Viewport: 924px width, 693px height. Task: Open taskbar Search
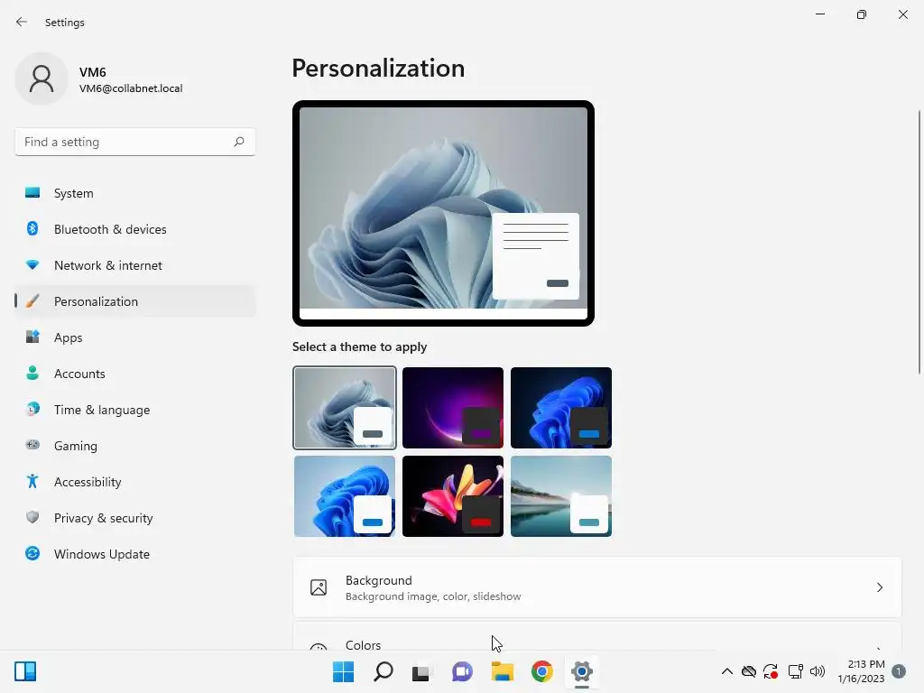click(383, 671)
